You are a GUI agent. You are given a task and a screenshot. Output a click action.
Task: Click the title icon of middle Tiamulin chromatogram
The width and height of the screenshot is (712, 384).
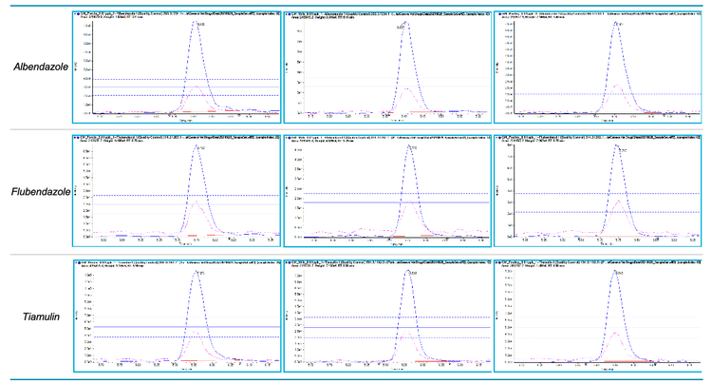(x=288, y=259)
